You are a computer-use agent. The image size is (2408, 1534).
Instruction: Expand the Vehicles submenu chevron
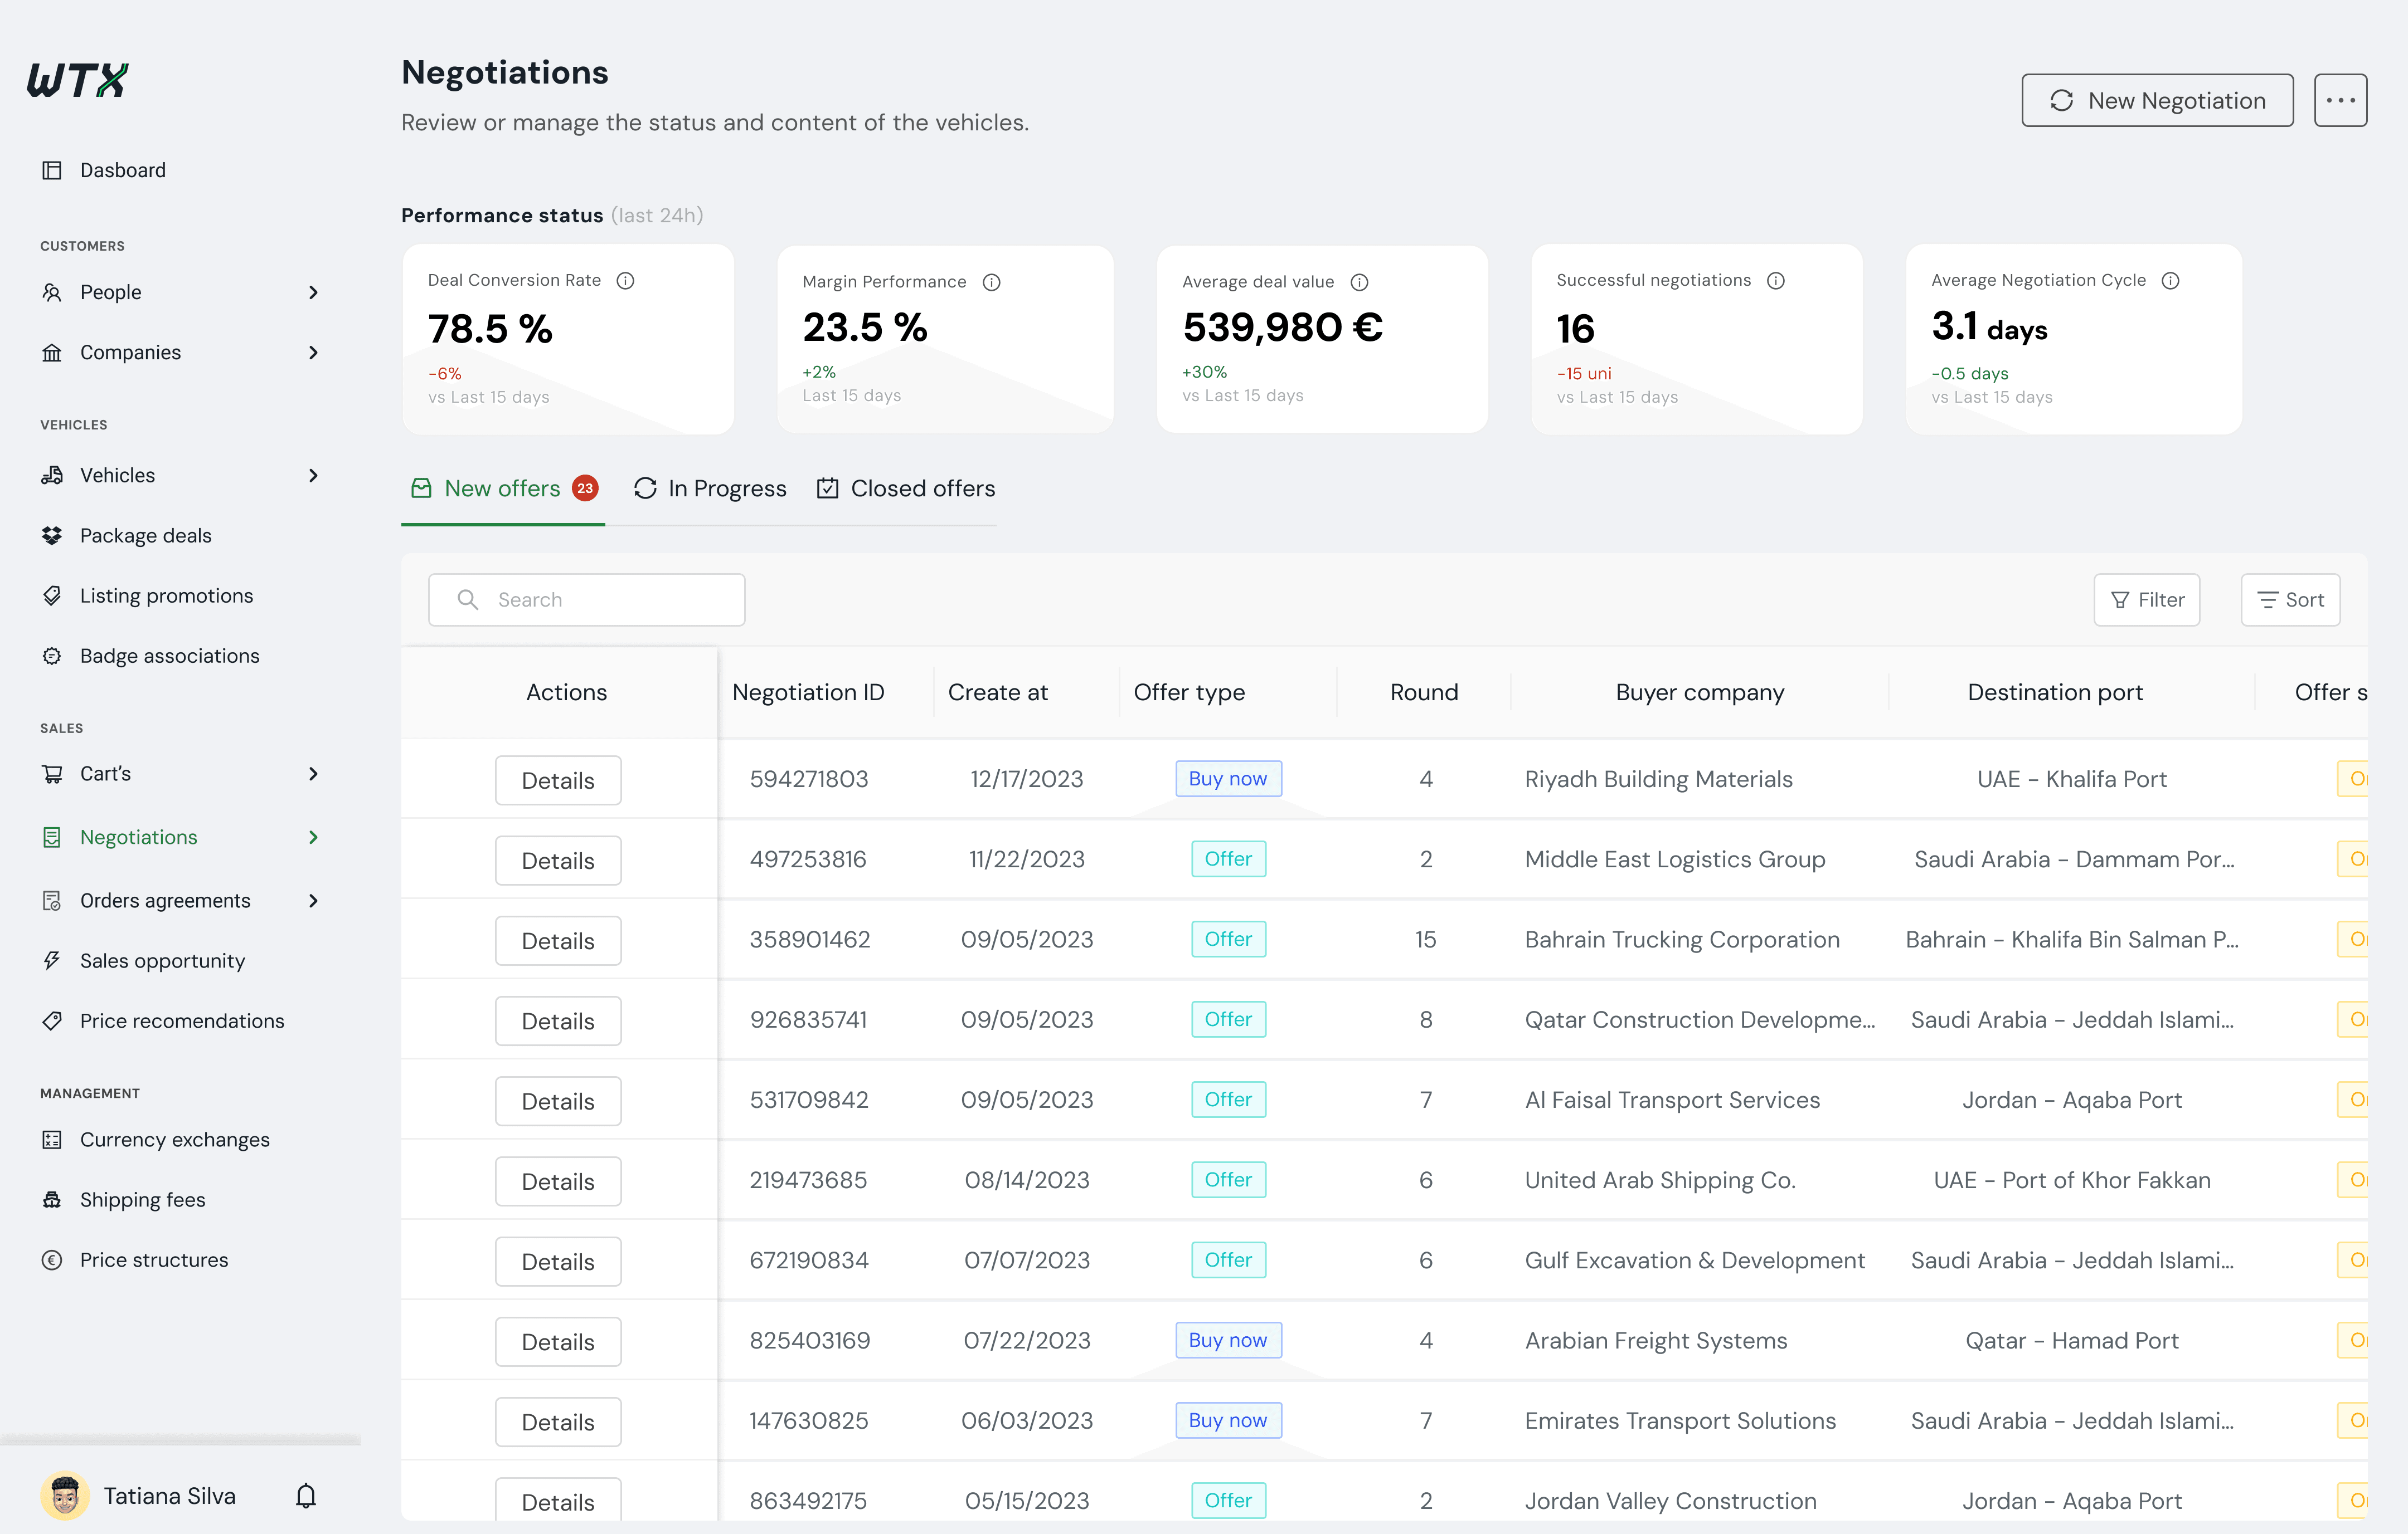pyautogui.click(x=313, y=476)
